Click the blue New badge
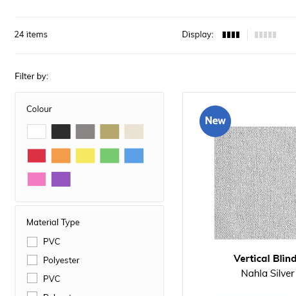The height and width of the screenshot is (296, 296). [215, 121]
